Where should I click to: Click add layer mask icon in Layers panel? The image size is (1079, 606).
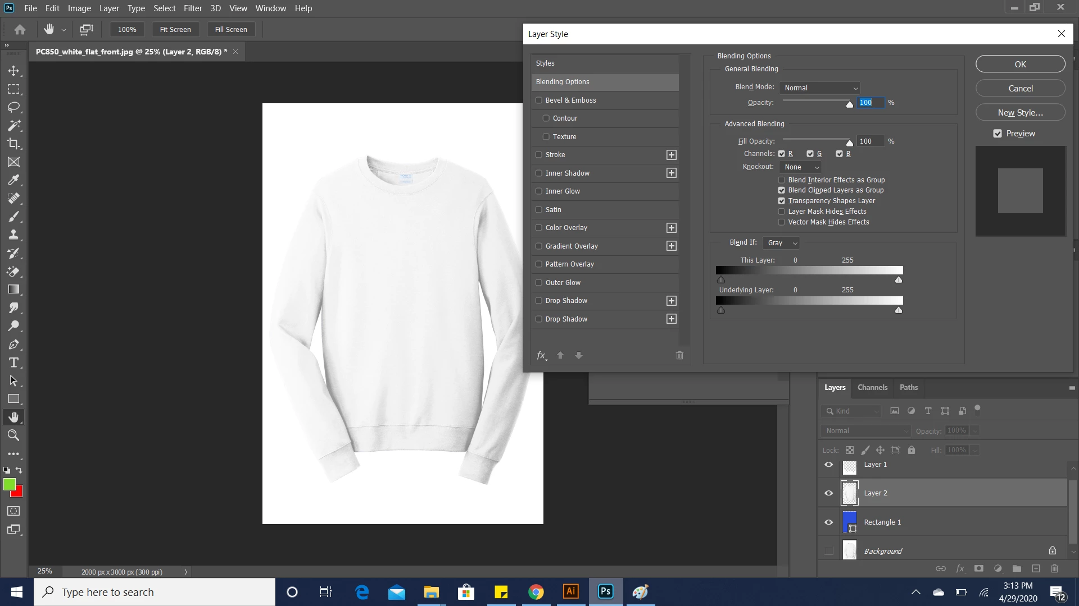tap(978, 568)
